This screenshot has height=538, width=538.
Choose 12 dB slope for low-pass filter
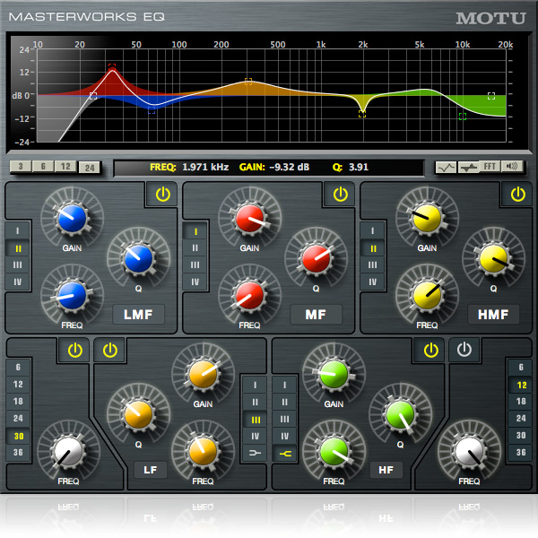point(521,385)
